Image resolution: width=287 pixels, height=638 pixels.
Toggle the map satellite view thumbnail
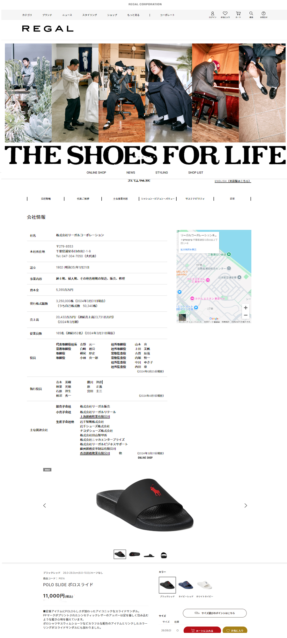point(182,317)
